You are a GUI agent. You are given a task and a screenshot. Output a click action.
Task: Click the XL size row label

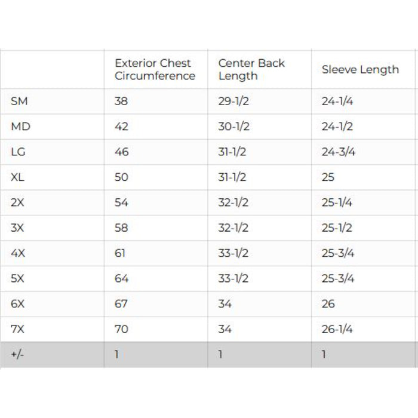18,177
